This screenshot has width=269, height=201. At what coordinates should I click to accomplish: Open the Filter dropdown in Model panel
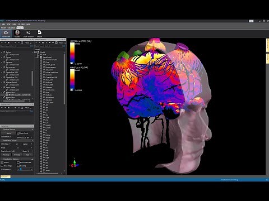coord(62,43)
